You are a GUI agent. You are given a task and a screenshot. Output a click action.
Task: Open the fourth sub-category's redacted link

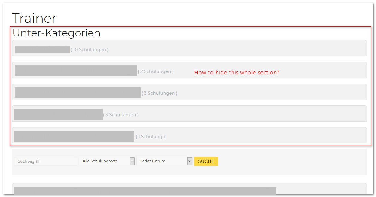pyautogui.click(x=58, y=114)
